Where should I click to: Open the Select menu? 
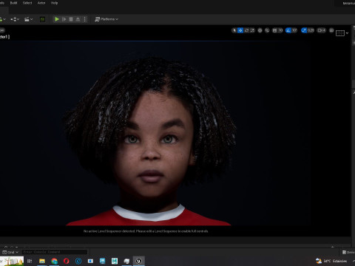coord(27,3)
